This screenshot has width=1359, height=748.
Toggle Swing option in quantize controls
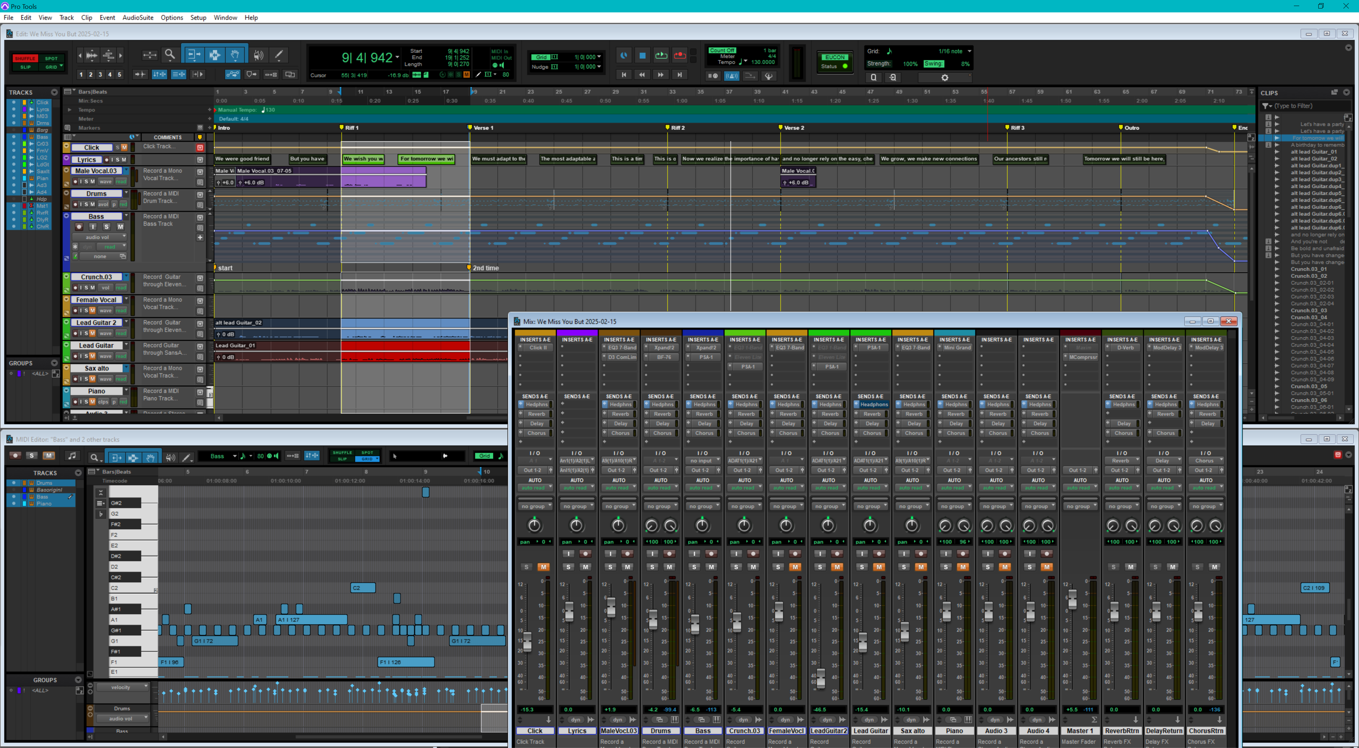933,63
